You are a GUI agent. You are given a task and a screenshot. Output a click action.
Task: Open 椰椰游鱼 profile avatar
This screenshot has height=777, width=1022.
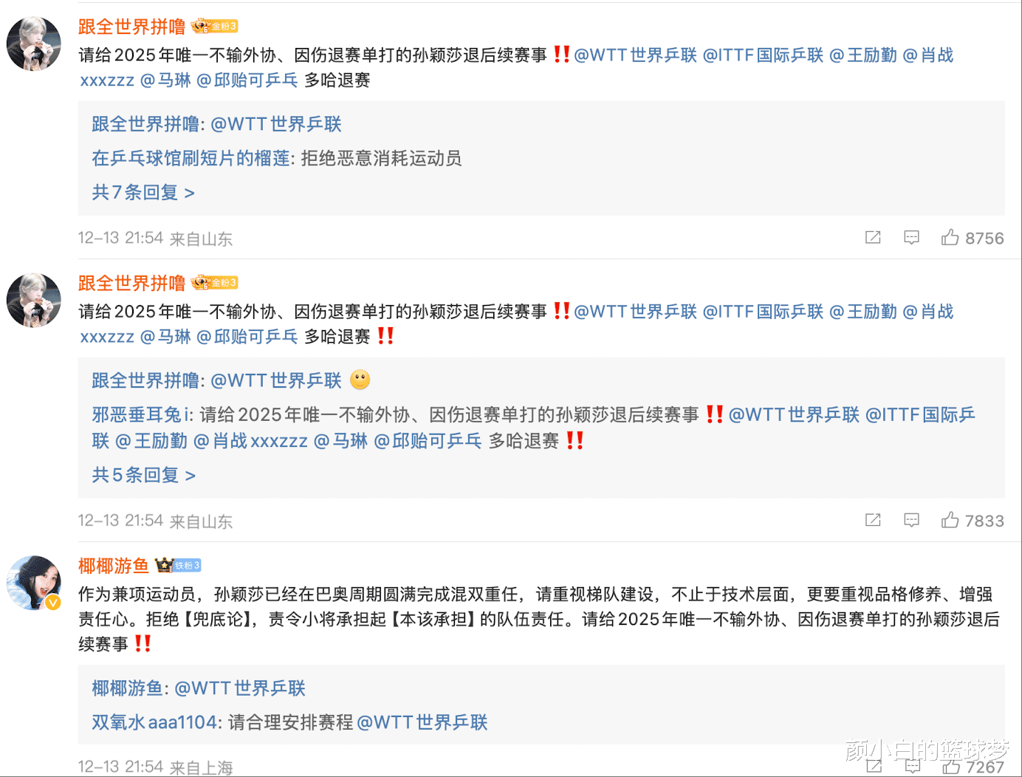pyautogui.click(x=34, y=583)
